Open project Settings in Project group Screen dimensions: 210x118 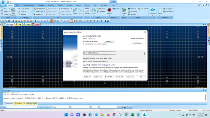click(x=132, y=14)
